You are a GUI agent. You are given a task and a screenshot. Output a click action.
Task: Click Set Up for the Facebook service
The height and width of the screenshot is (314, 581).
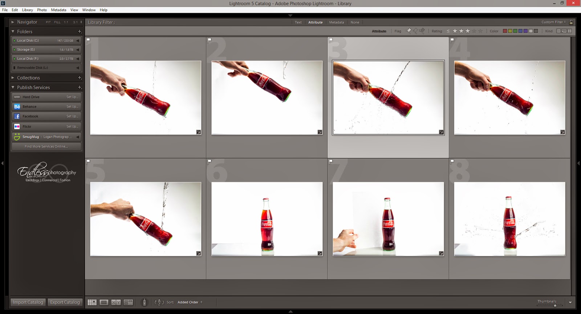click(72, 116)
